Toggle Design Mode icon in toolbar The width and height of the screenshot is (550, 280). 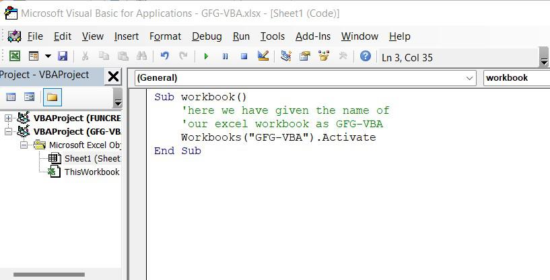(x=263, y=57)
